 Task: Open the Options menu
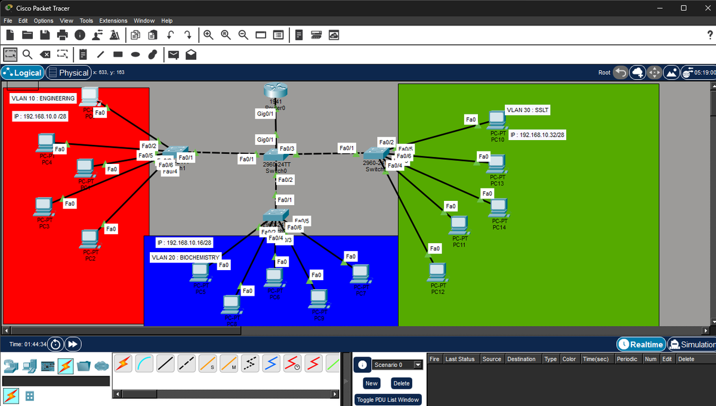pos(44,21)
